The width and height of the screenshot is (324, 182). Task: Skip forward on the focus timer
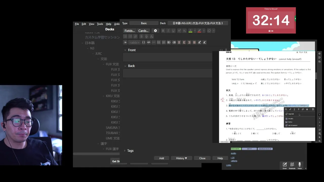tap(272, 31)
